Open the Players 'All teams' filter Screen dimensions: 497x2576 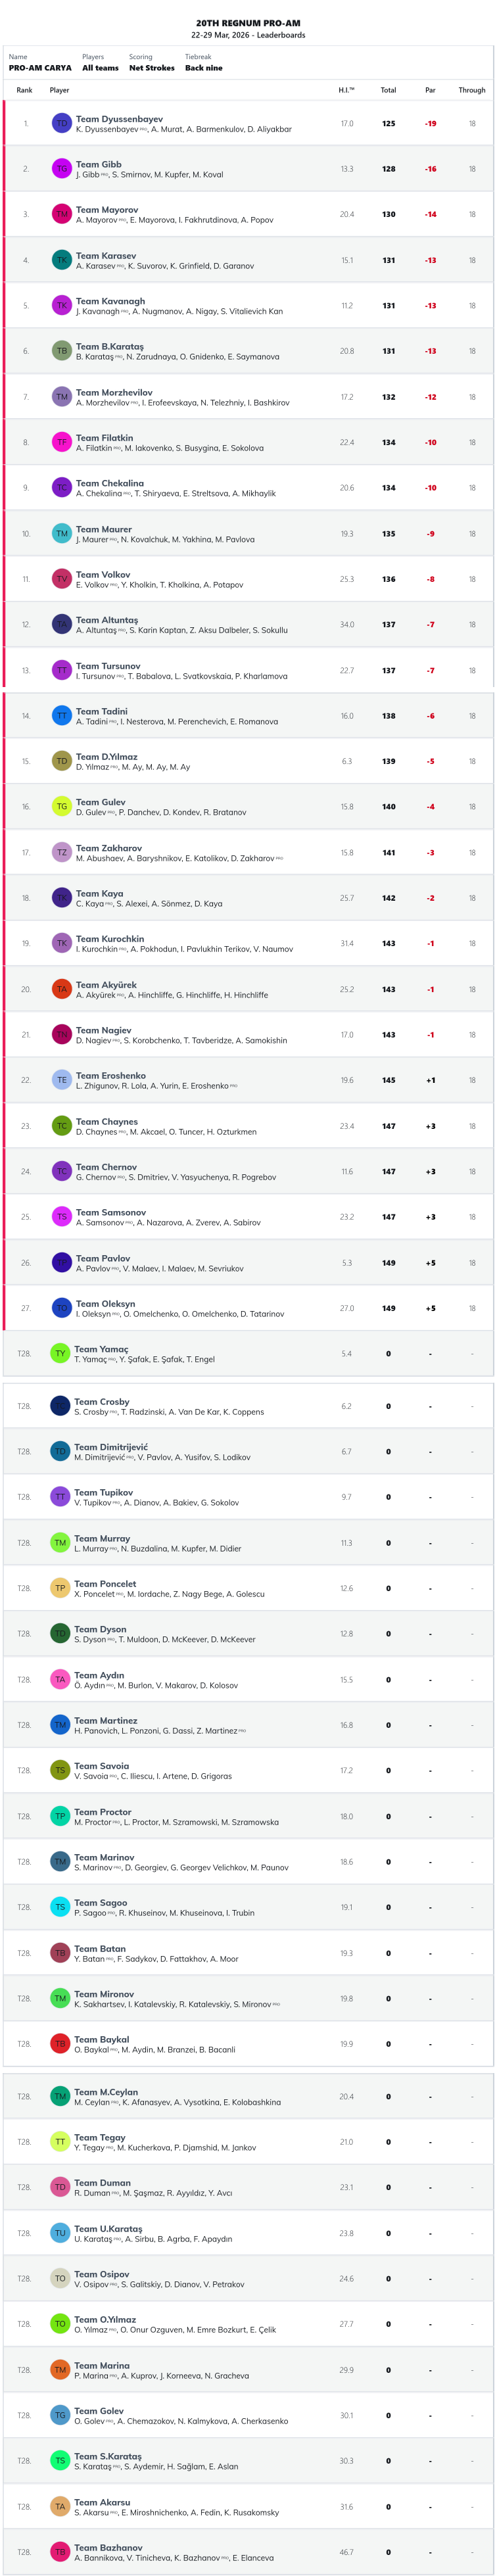coord(100,68)
